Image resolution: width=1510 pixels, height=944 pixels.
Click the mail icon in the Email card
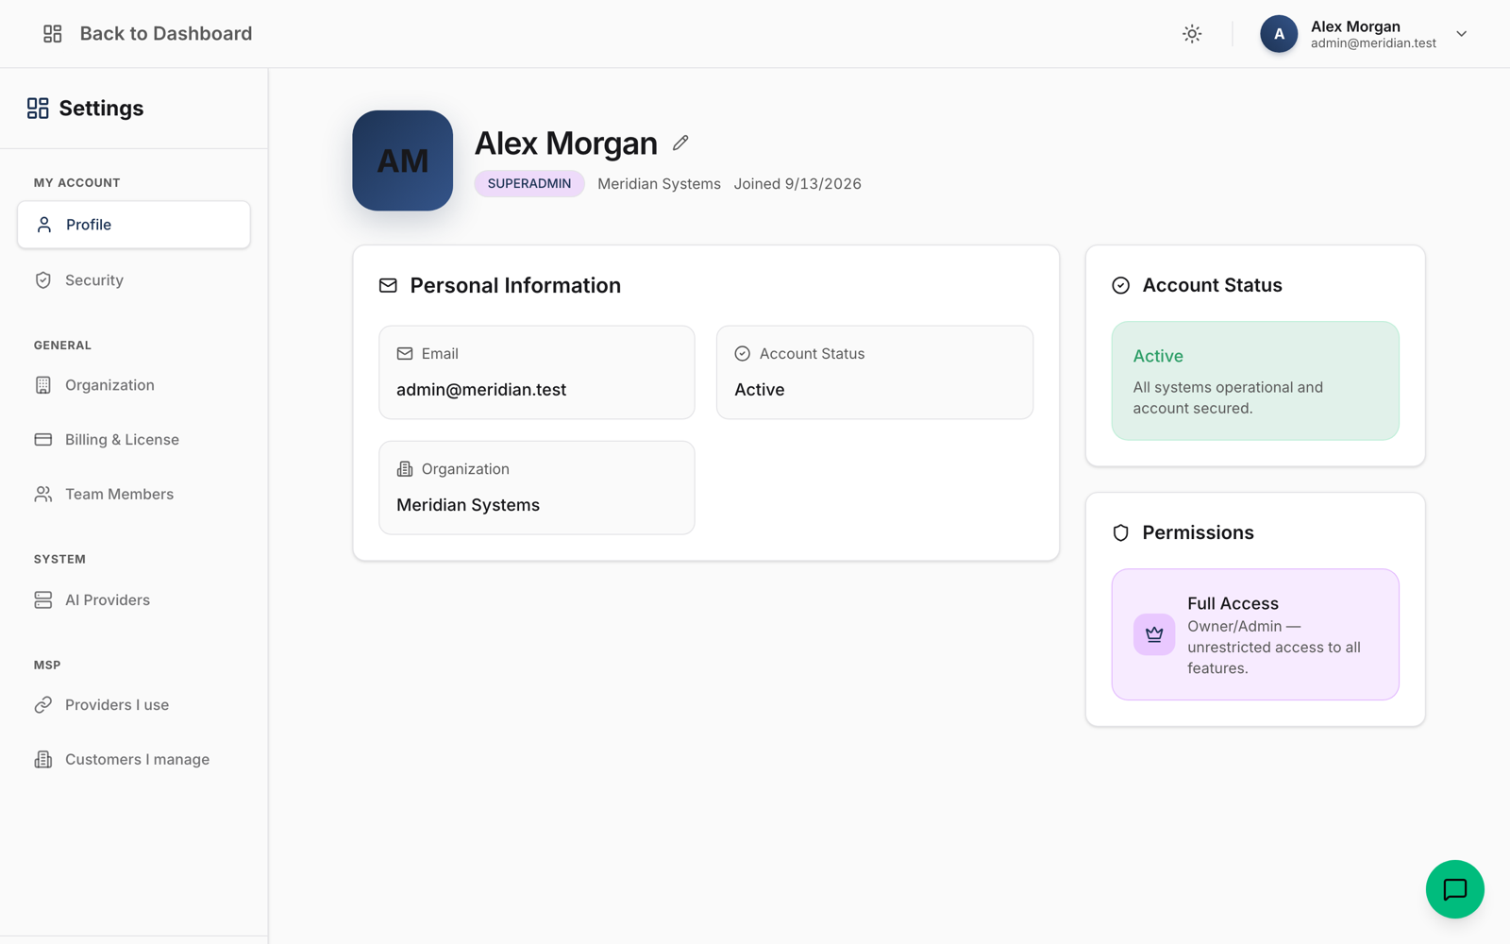pos(405,354)
